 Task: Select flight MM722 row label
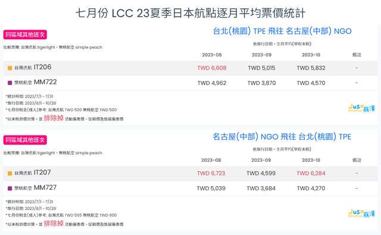tap(36, 82)
